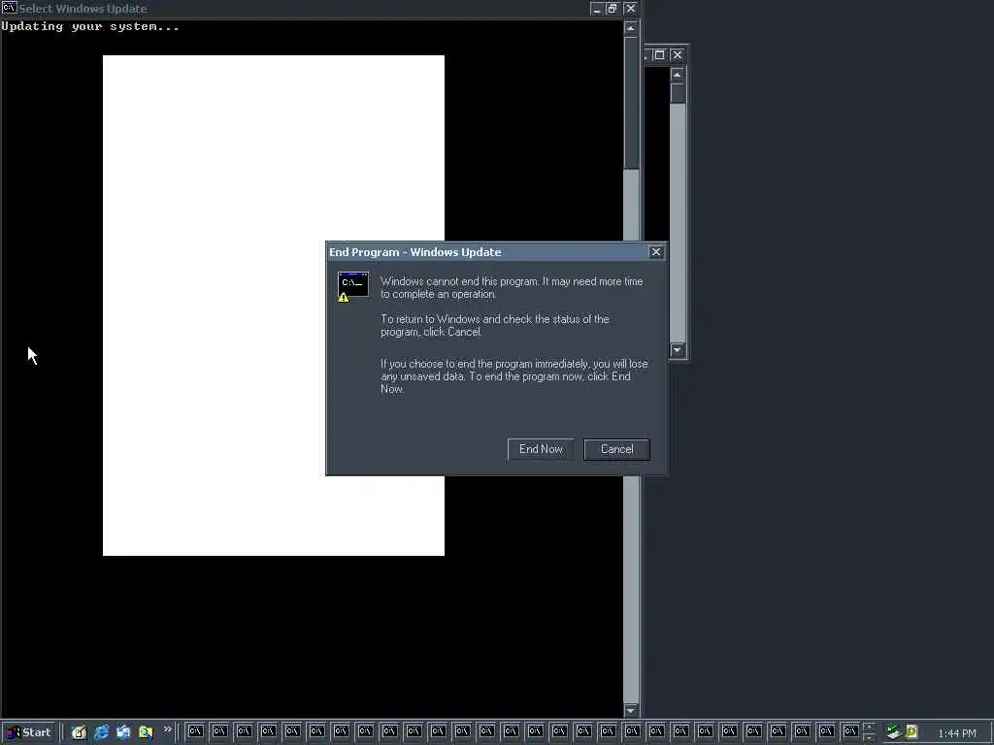The image size is (994, 745).
Task: Close the background console window
Action: [677, 55]
